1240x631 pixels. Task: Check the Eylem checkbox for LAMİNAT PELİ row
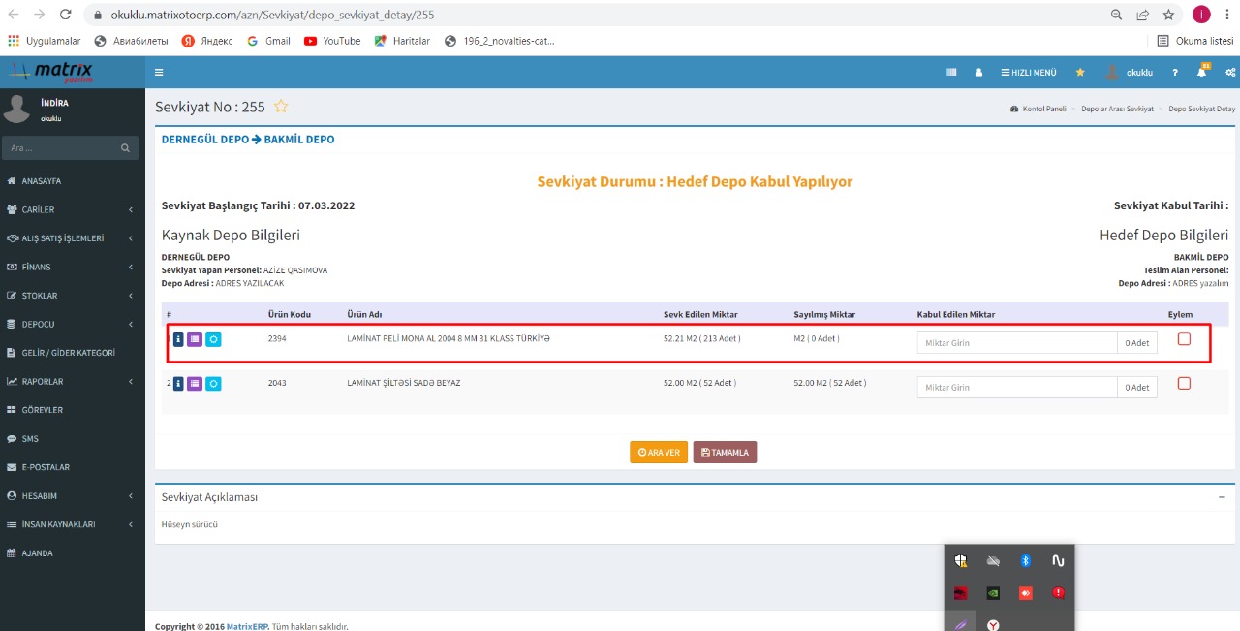[x=1184, y=339]
